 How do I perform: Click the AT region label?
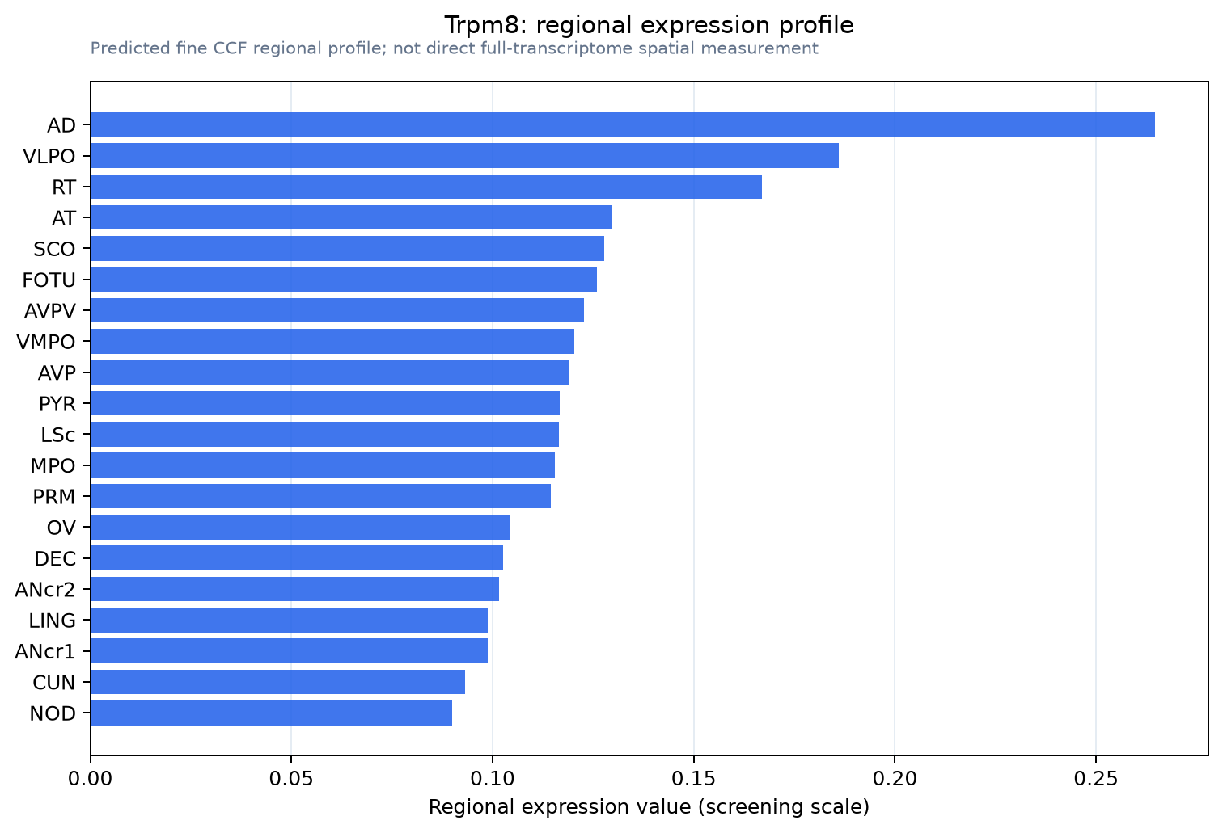pos(64,218)
